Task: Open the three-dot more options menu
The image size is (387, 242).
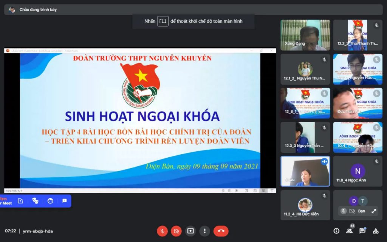Action: click(x=204, y=231)
